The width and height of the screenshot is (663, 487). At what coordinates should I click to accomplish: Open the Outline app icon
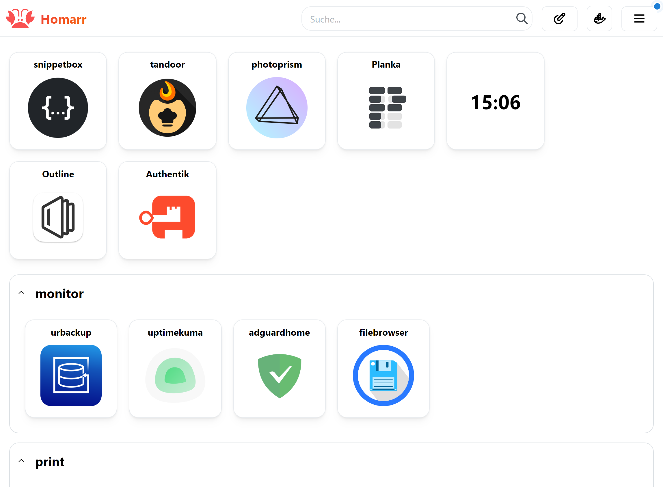click(58, 217)
